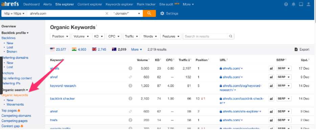The image size is (316, 137).
Task: Open the help question mark icon
Action: pyautogui.click(x=286, y=4)
